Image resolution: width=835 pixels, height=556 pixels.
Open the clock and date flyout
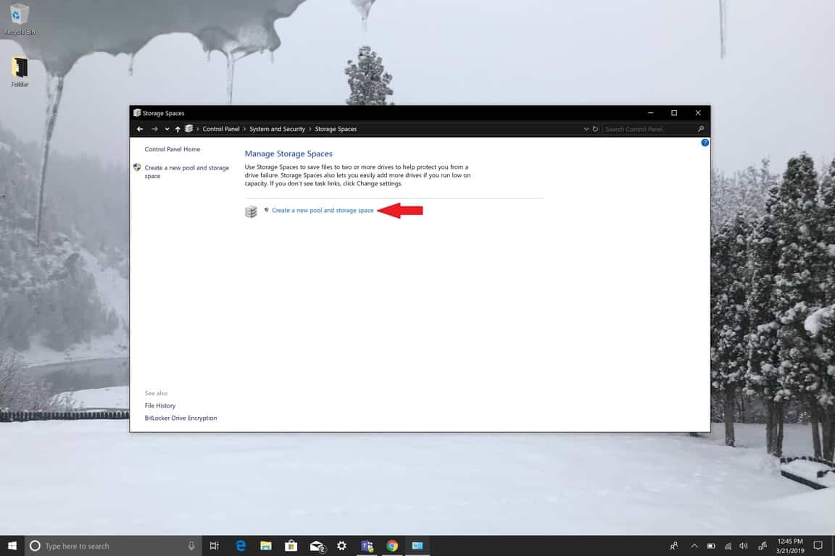(x=790, y=546)
